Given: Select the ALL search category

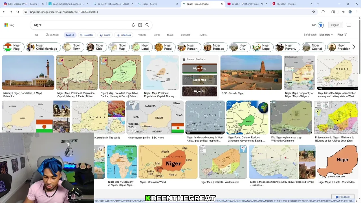Looking at the screenshot, I should click(36, 35).
